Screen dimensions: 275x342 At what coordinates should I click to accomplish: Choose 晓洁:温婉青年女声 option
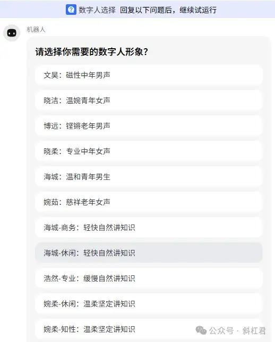tap(149, 101)
